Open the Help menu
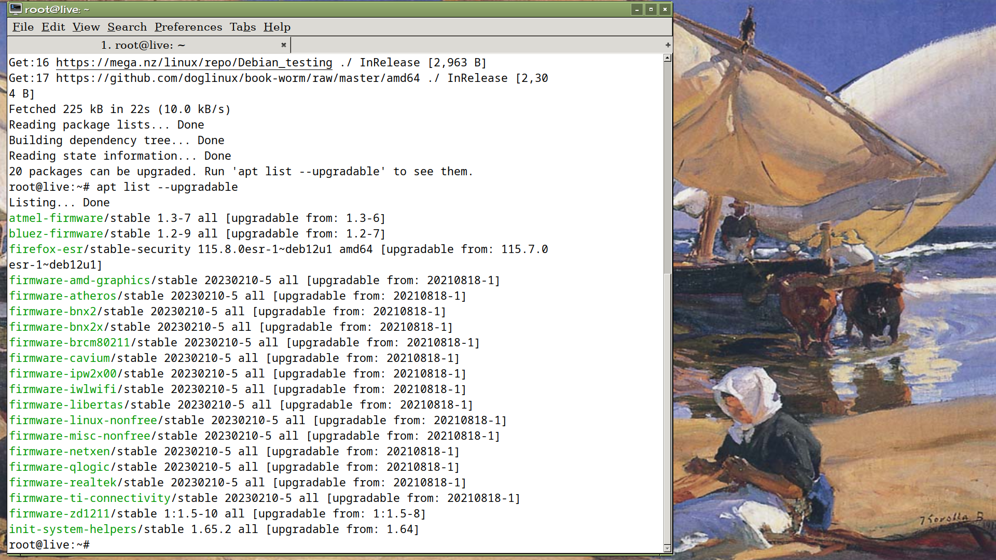The image size is (996, 560). (276, 27)
